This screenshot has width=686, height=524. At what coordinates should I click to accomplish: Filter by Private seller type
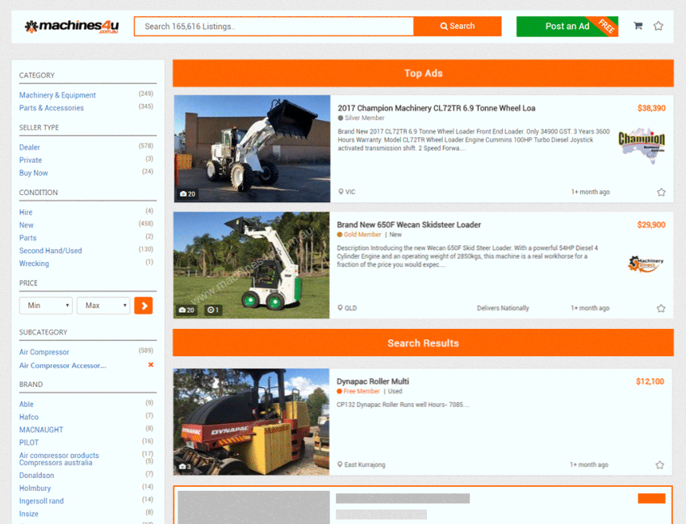[x=30, y=160]
